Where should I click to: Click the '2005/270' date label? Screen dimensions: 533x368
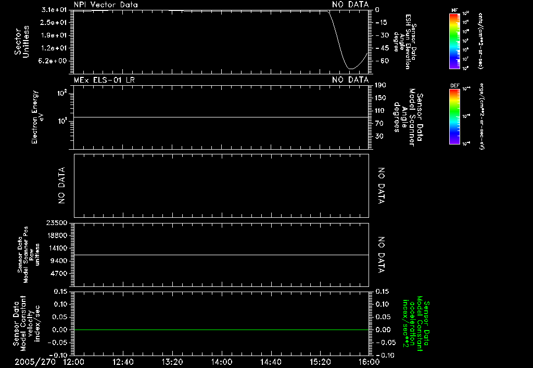pyautogui.click(x=35, y=362)
